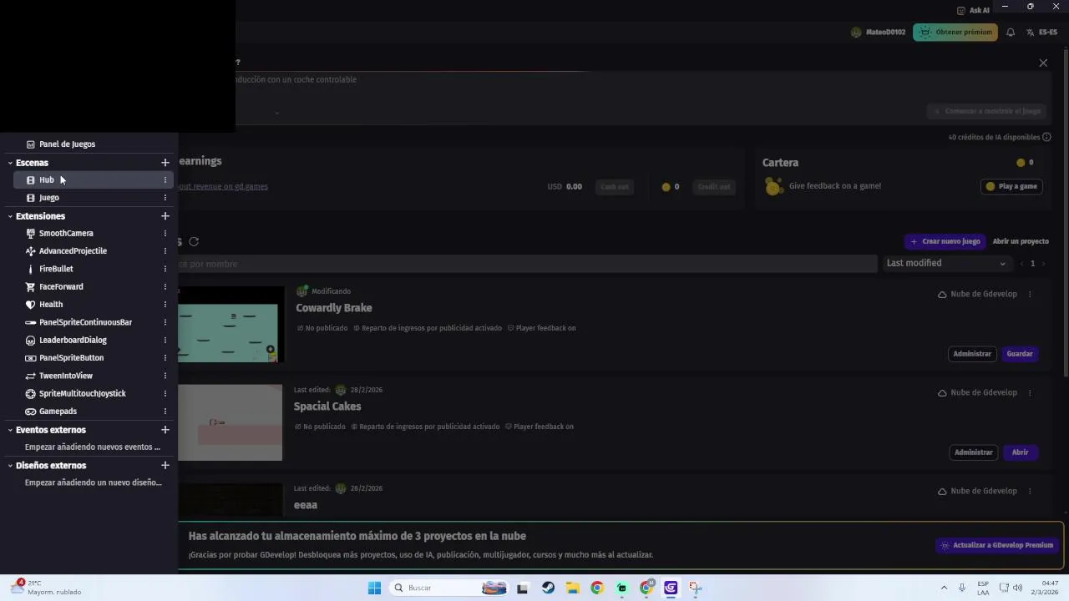Open the Juego scene options menu
Image resolution: width=1069 pixels, height=601 pixels.
point(165,198)
